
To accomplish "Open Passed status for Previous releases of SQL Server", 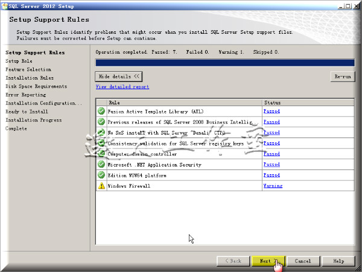I will pos(271,122).
